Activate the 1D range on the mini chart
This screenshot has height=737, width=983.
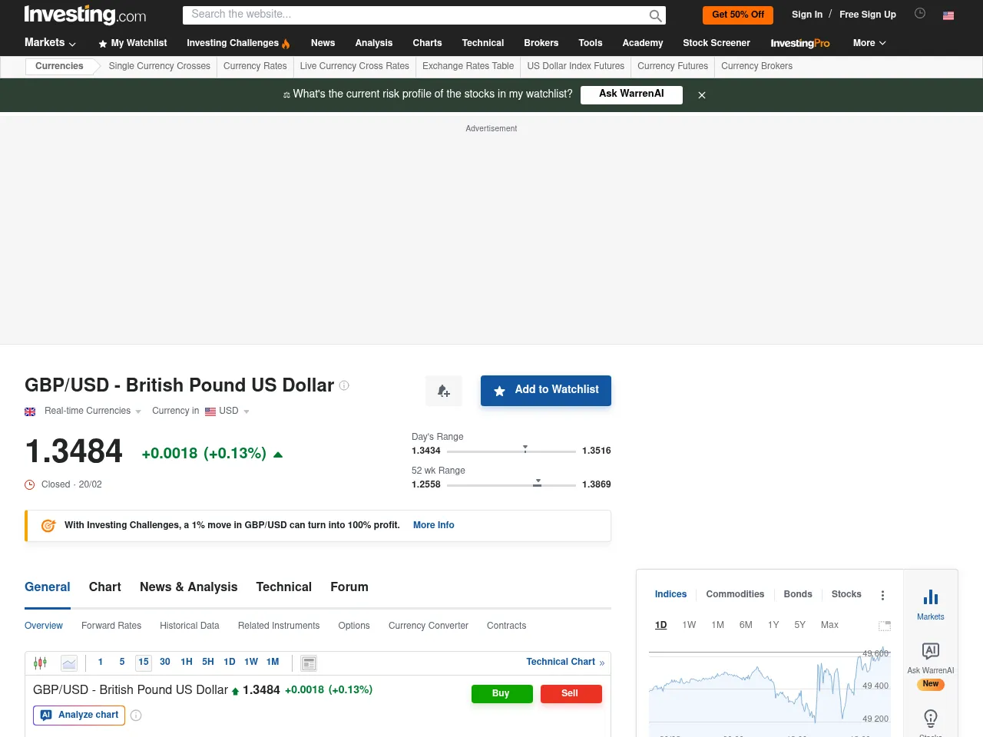coord(660,625)
